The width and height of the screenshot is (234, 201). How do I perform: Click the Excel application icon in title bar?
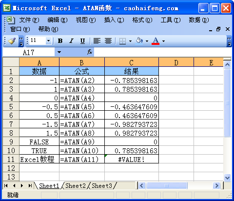pyautogui.click(x=7, y=8)
